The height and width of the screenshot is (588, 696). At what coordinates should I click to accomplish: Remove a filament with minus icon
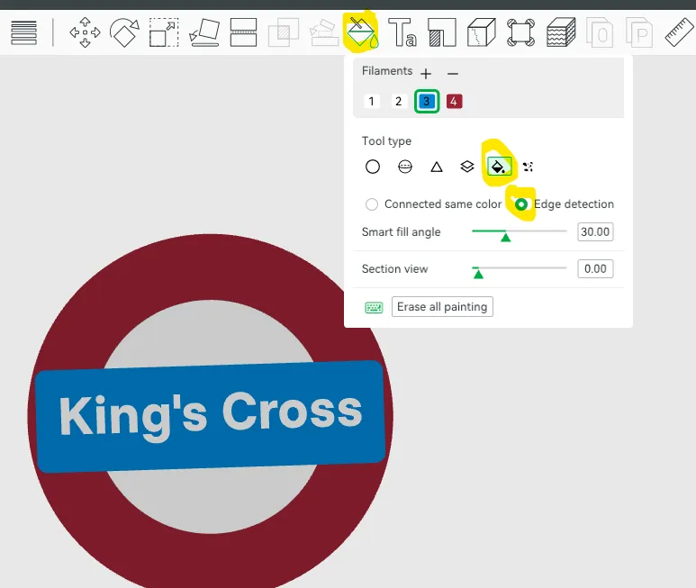point(453,73)
